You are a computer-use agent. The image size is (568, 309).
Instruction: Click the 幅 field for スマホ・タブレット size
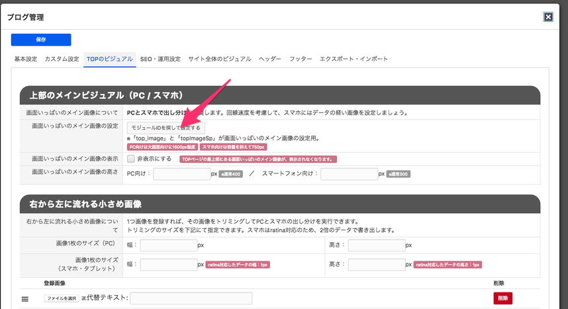point(168,264)
